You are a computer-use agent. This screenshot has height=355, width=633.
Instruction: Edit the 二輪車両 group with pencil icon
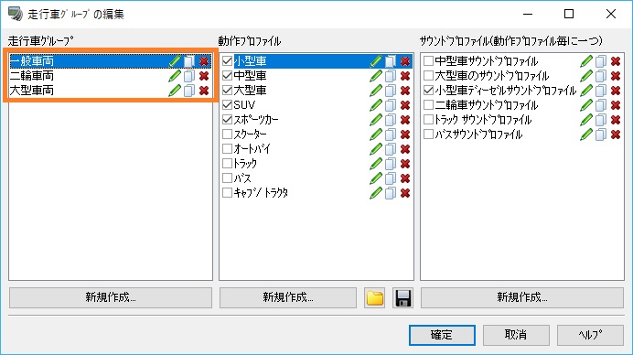pos(175,76)
